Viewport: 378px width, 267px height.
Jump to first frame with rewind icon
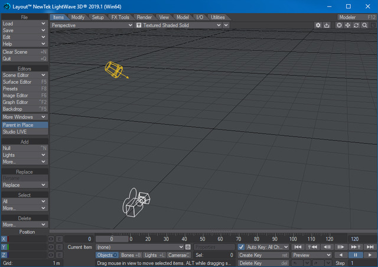tap(298, 247)
